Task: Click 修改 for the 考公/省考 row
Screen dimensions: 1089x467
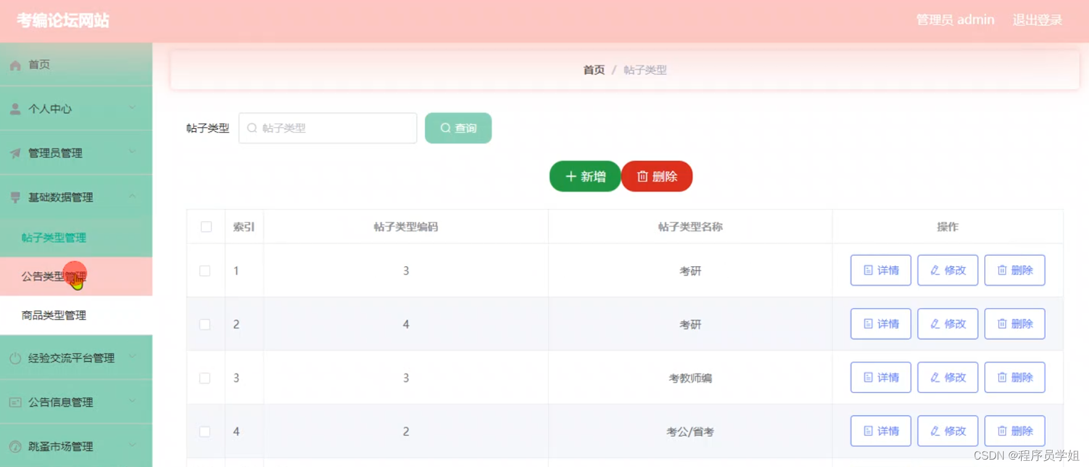Action: click(x=948, y=431)
